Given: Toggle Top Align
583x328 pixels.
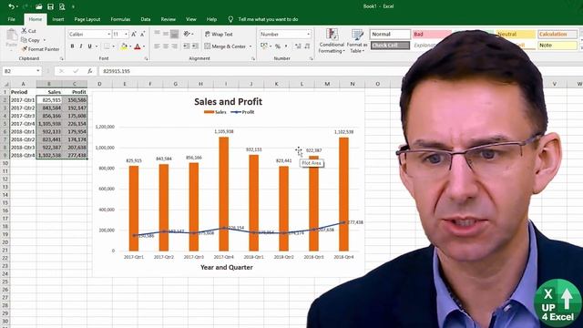Looking at the screenshot, I should pyautogui.click(x=158, y=34).
